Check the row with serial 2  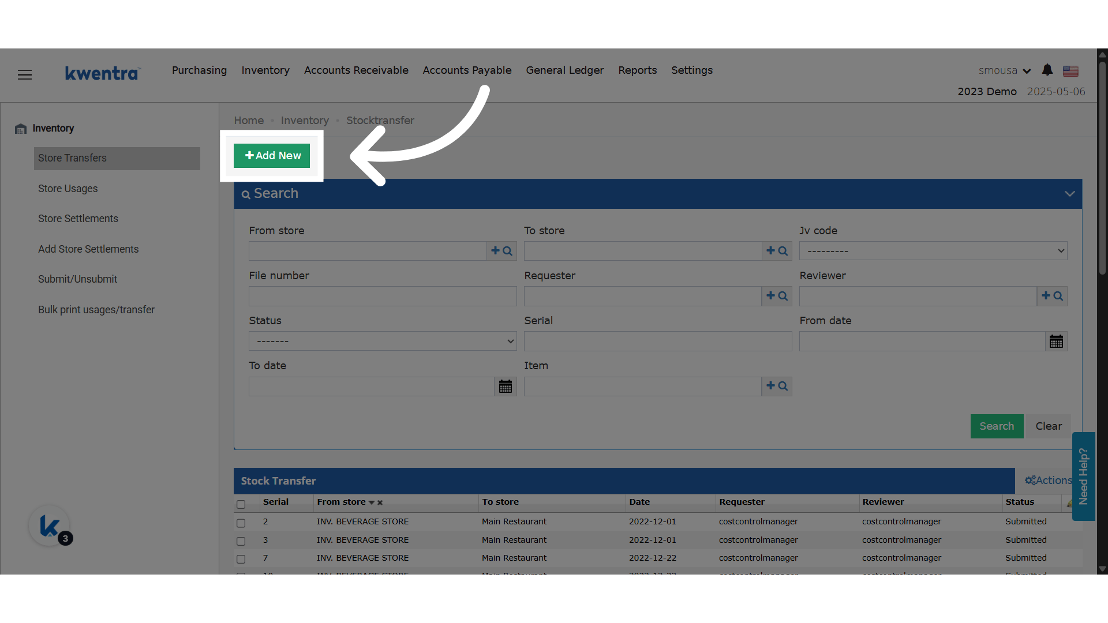(241, 523)
